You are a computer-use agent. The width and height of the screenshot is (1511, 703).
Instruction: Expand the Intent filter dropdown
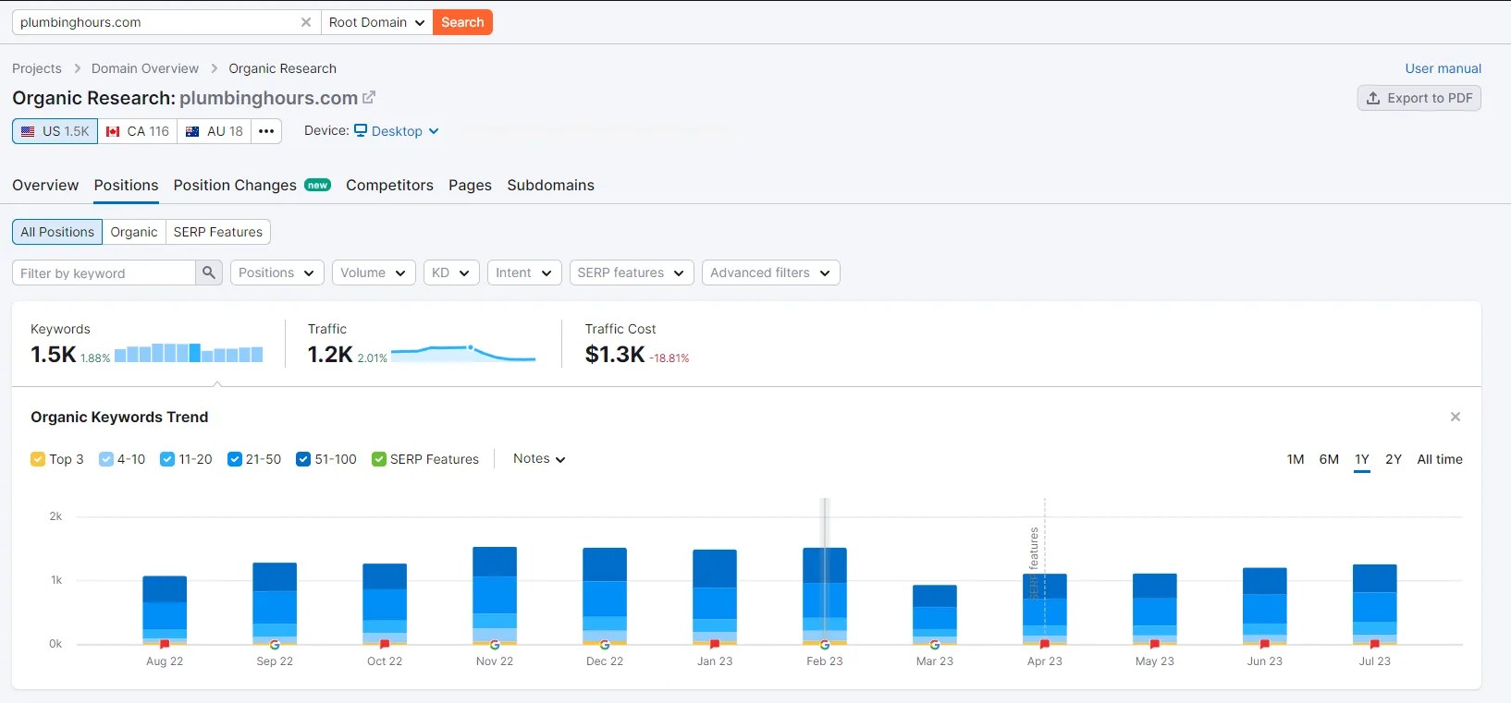coord(524,273)
